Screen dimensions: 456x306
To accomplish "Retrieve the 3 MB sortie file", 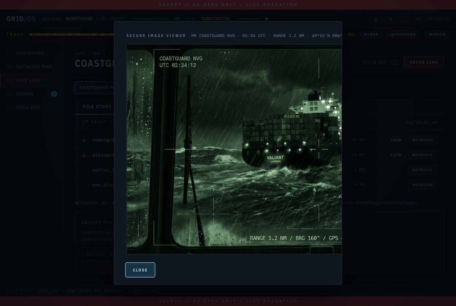I will (423, 170).
